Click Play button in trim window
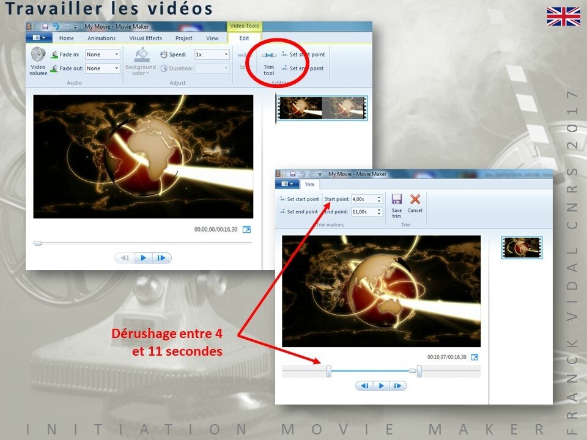587x440 pixels. 381,386
